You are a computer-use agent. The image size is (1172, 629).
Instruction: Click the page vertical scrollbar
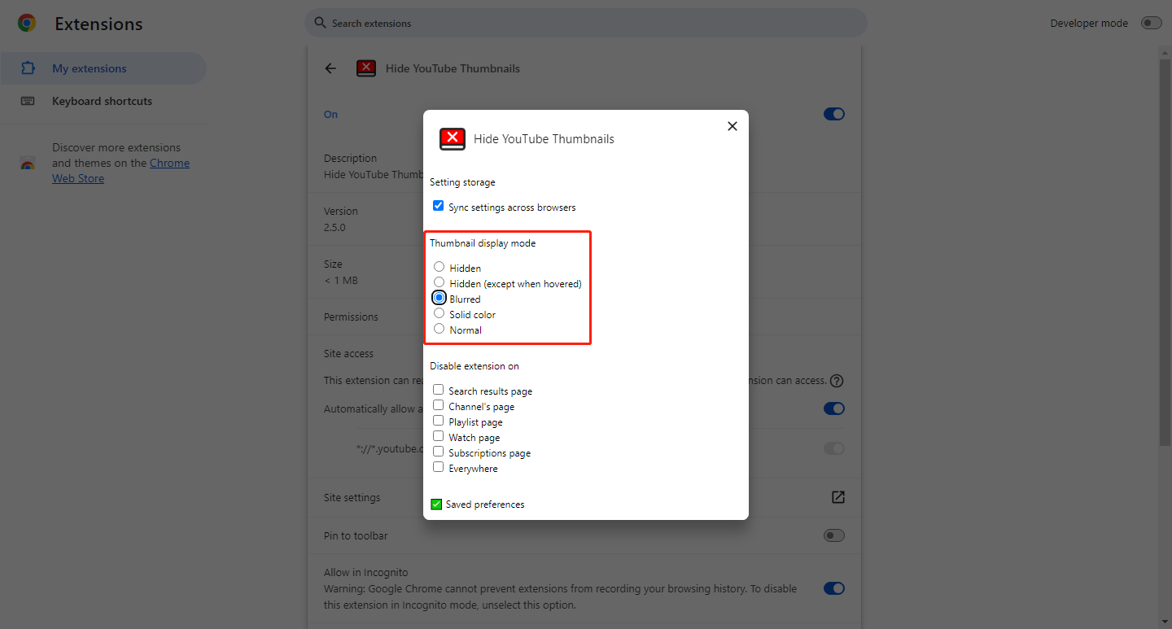1165,252
